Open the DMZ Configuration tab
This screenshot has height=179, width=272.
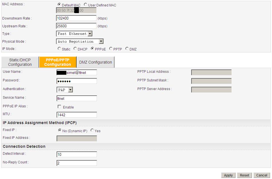click(96, 62)
